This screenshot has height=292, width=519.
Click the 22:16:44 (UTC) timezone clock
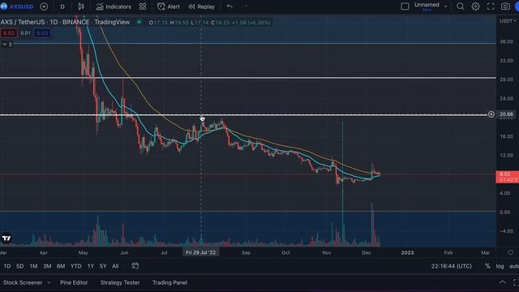tap(452, 266)
